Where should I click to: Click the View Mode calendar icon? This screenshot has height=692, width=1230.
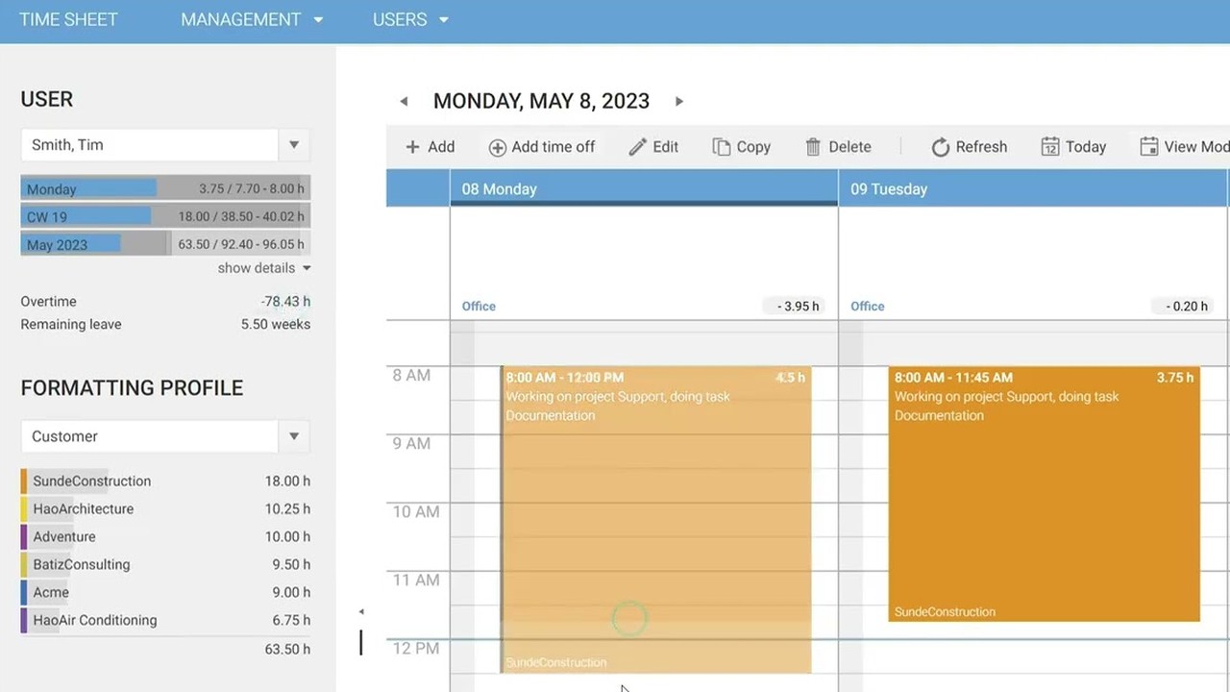point(1149,147)
